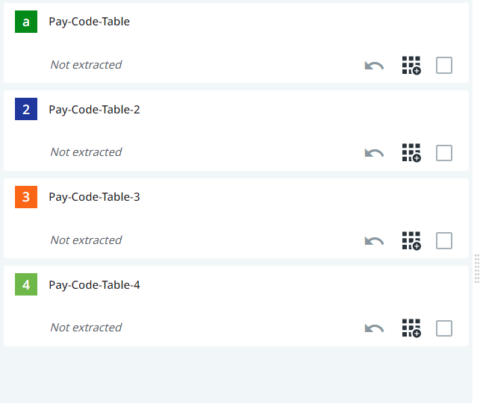Screen dimensions: 480x403
Task: Click the light green '4' badge
Action: [26, 285]
